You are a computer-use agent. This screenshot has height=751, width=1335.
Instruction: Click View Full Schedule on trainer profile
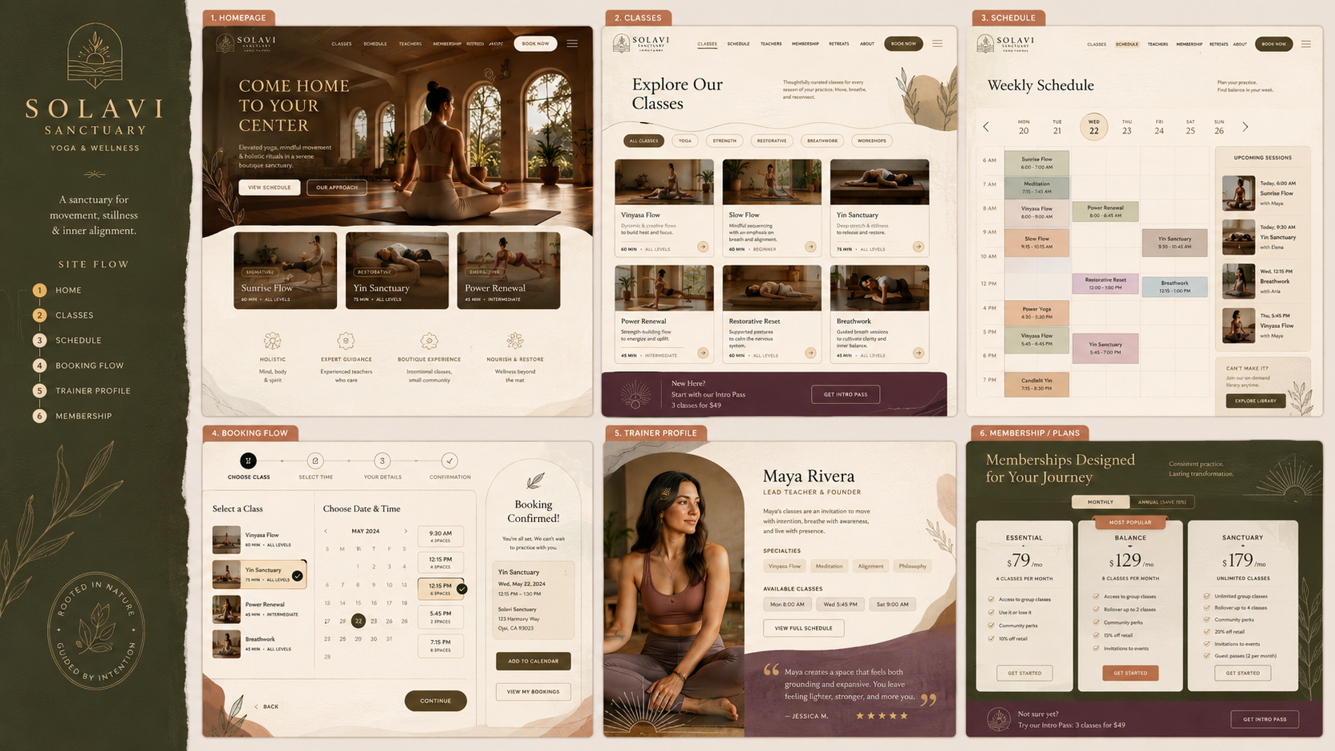(803, 628)
